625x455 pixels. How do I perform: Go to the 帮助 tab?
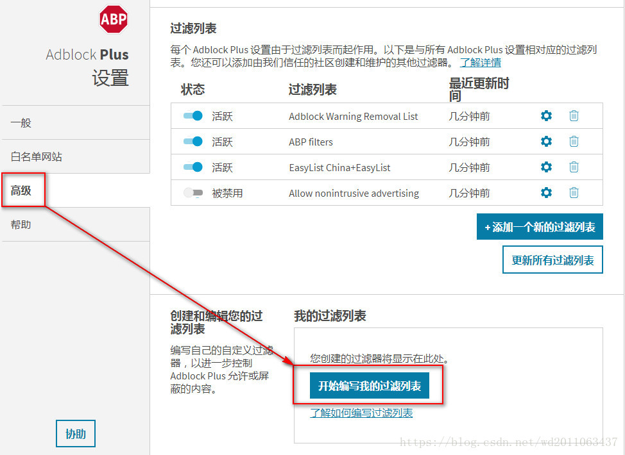76,224
